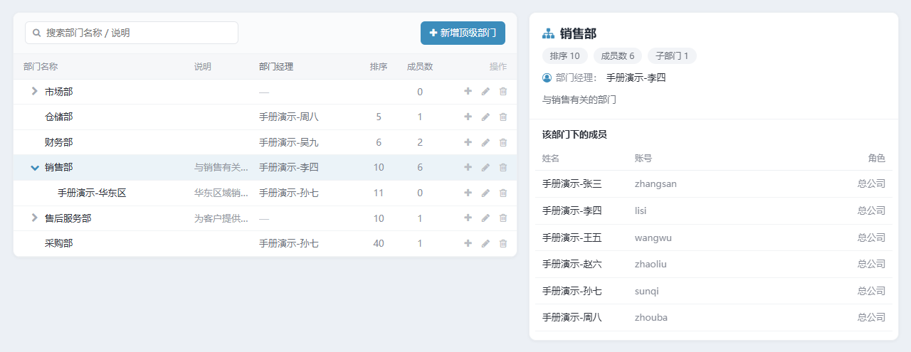911x352 pixels.
Task: Edit the 市场部 department row
Action: (485, 91)
